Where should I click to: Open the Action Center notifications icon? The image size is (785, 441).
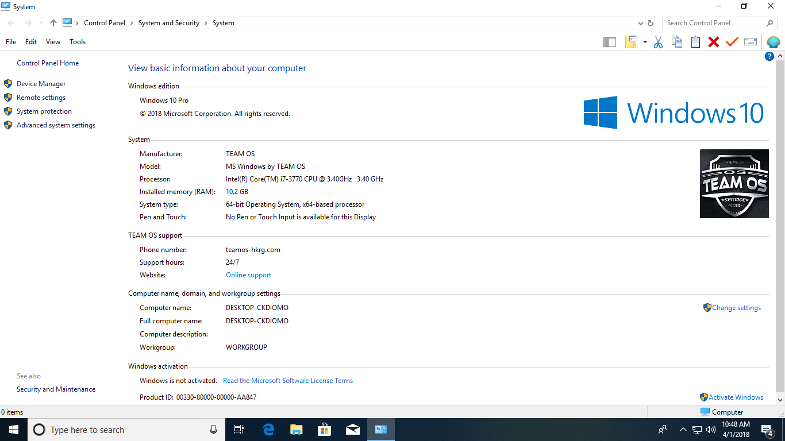pos(767,430)
